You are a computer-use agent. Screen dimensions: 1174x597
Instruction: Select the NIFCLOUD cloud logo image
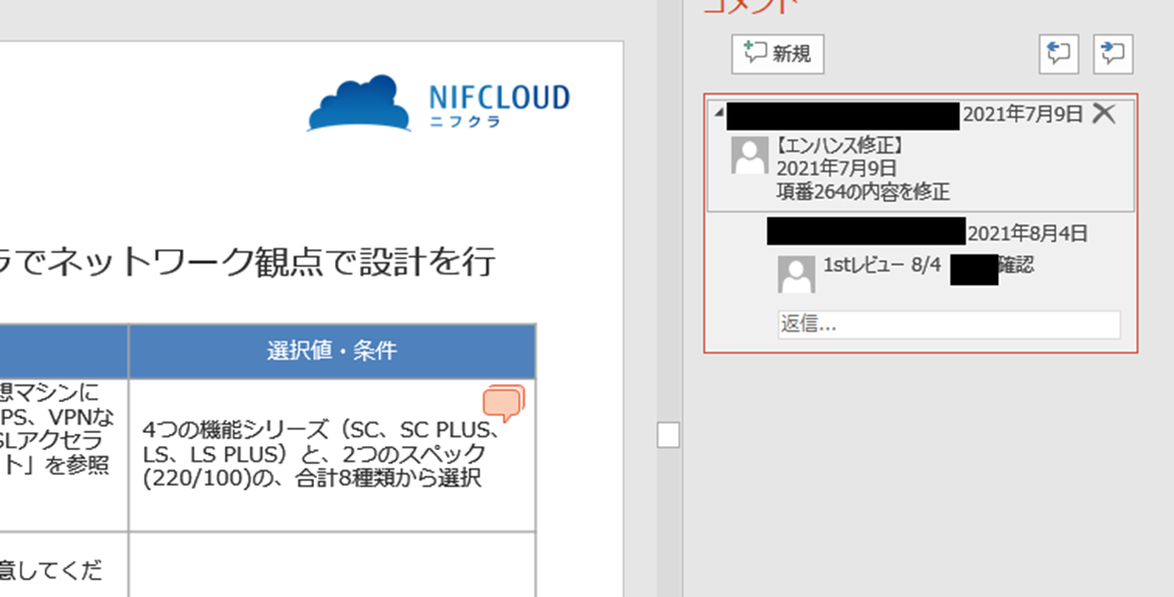(x=359, y=103)
